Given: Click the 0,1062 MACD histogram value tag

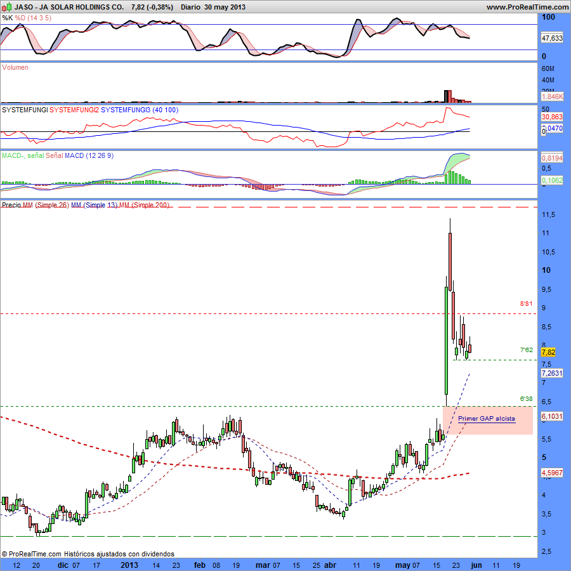Looking at the screenshot, I should [x=552, y=180].
